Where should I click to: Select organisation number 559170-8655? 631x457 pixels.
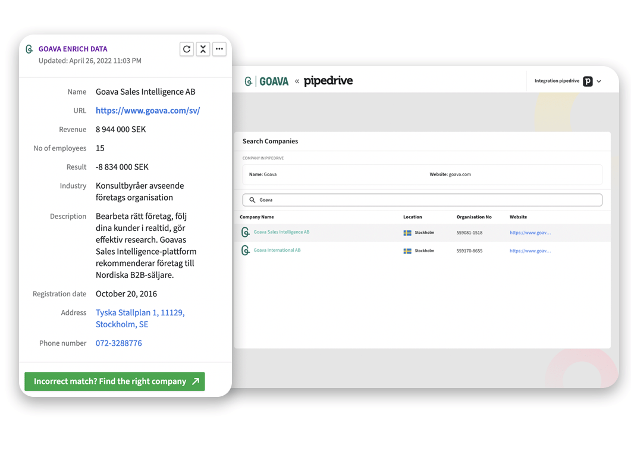(469, 251)
